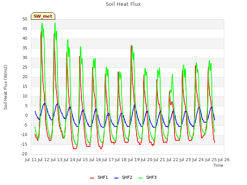Screen dimensions: 247x185
Task: Click the Jul 24 x-axis tick label
Action: click(x=198, y=160)
